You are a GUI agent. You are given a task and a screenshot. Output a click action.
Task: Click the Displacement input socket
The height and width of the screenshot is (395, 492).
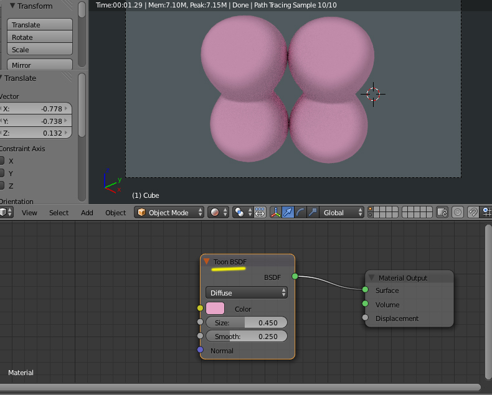[x=365, y=318]
